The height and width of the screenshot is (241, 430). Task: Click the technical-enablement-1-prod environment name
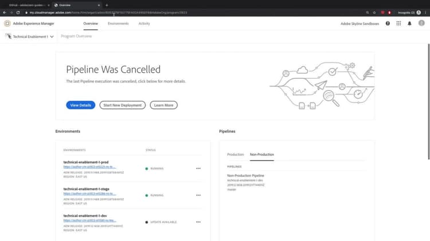(x=86, y=162)
